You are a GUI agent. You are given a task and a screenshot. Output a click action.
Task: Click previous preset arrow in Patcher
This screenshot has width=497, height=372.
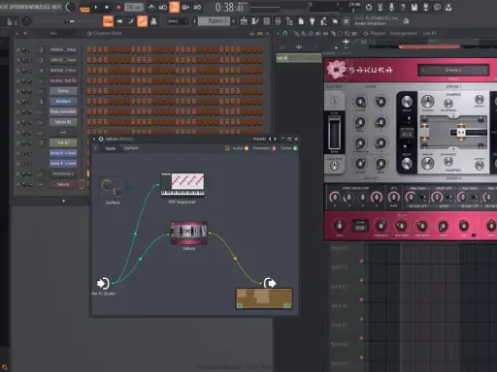click(x=270, y=139)
